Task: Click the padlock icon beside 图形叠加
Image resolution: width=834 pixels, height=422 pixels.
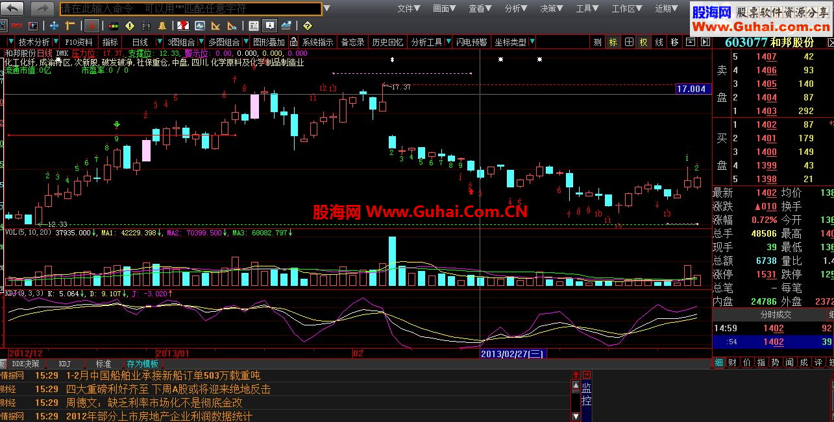Action: [293, 42]
